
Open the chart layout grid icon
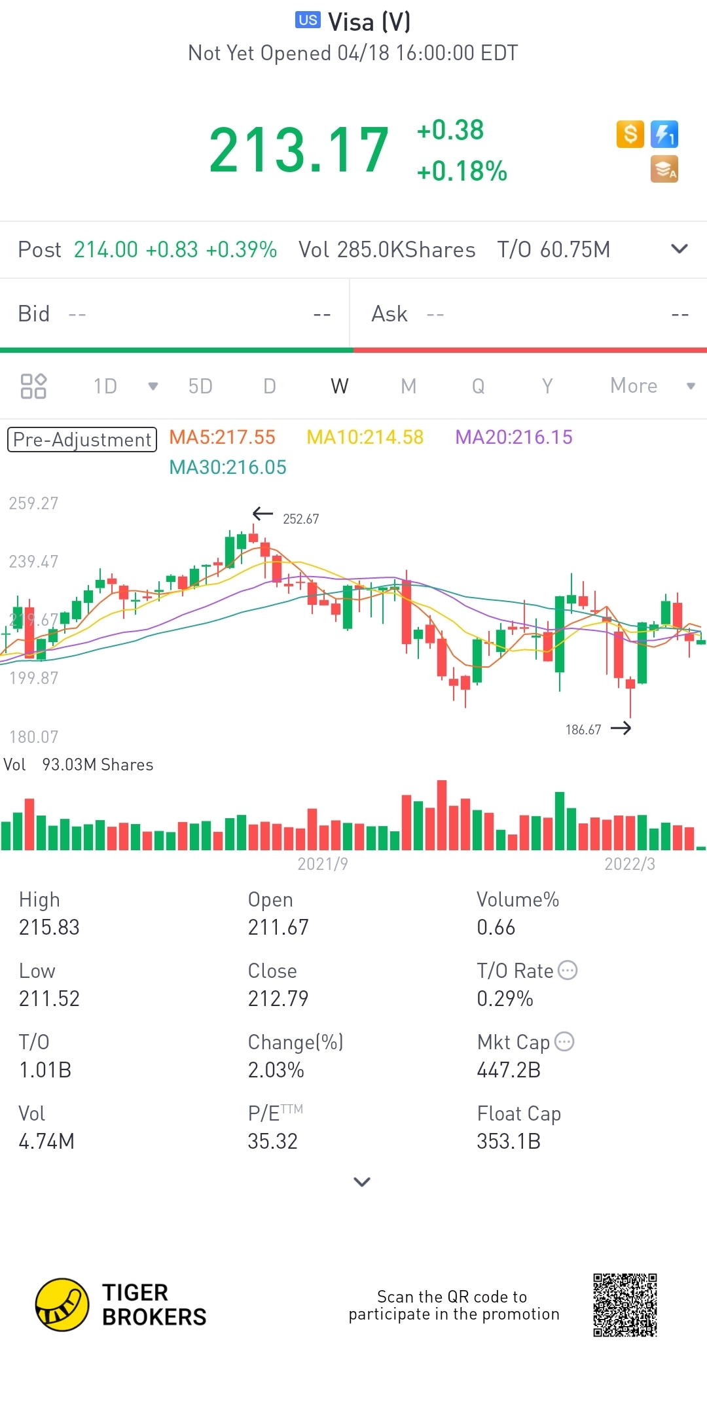point(33,386)
